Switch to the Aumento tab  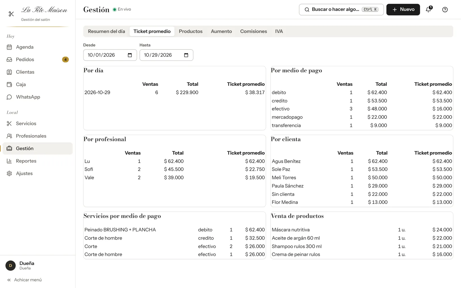(221, 31)
